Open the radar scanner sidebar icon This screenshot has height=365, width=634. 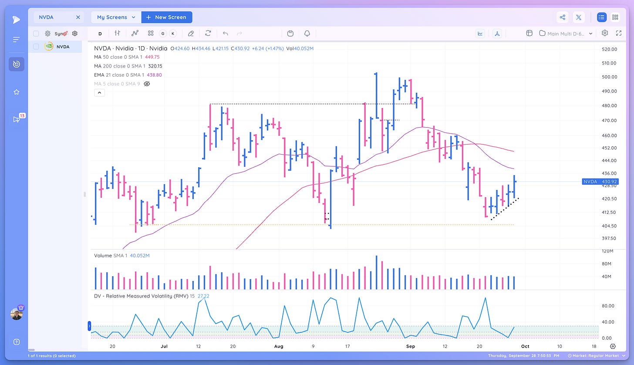point(17,64)
